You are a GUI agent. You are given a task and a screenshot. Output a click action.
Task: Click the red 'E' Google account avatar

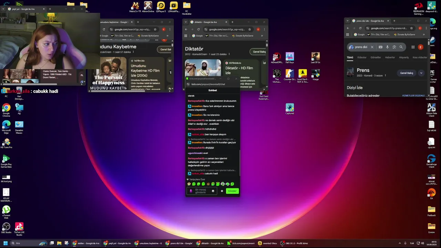click(420, 47)
